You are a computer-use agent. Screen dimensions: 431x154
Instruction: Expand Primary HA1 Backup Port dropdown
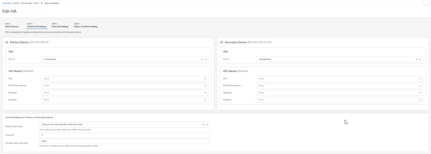205,79
